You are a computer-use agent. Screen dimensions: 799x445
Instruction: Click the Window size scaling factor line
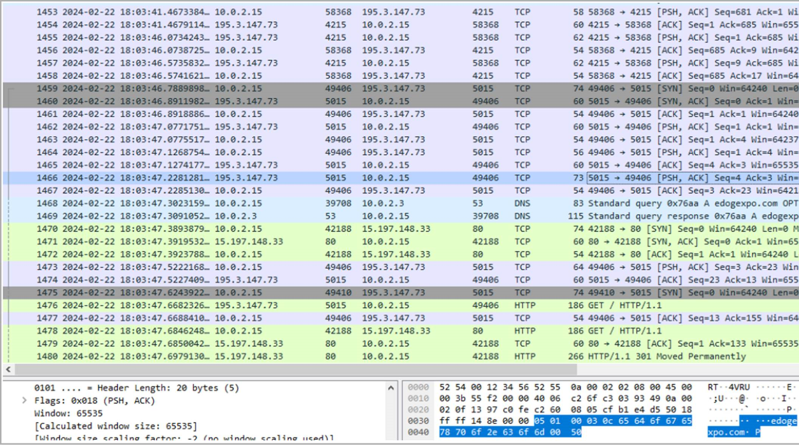click(184, 439)
